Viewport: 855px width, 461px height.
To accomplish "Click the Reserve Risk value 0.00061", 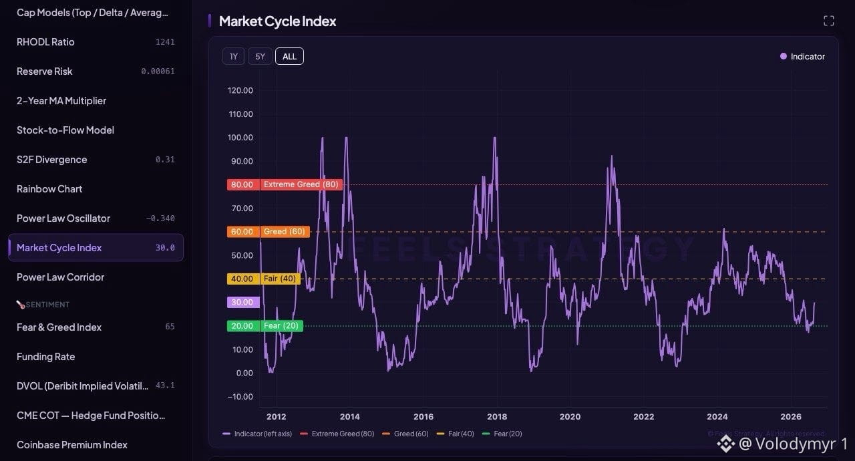I will [158, 71].
